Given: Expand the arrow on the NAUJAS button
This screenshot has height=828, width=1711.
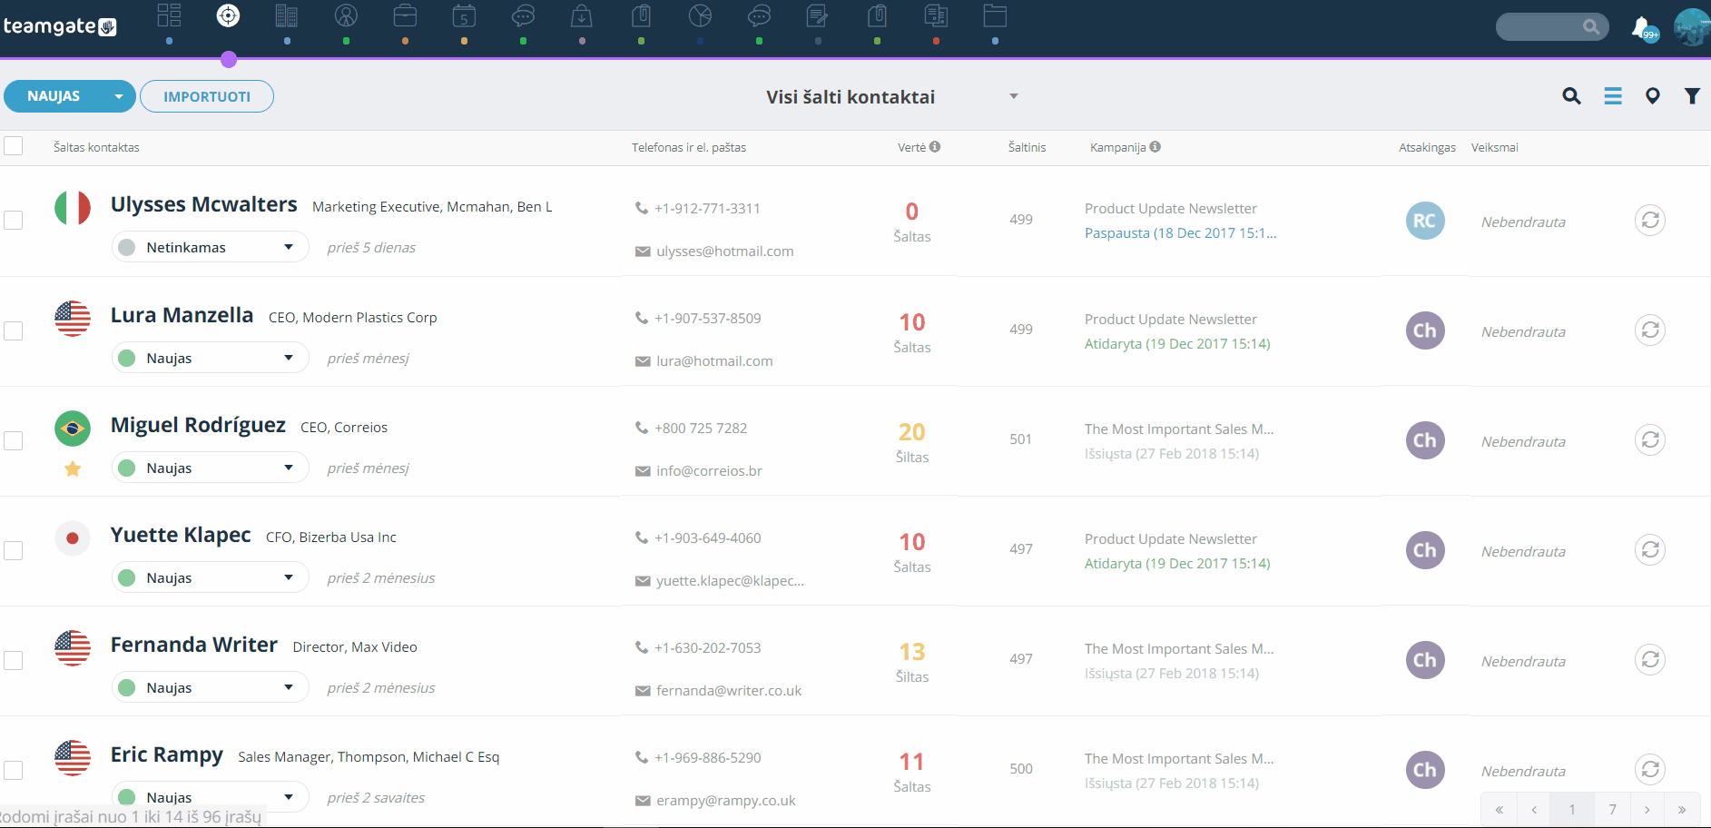Looking at the screenshot, I should [118, 96].
